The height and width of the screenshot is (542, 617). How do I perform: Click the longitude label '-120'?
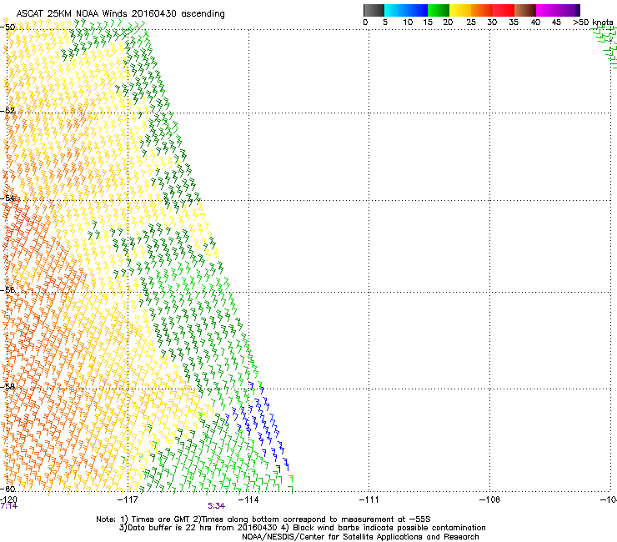coord(8,499)
